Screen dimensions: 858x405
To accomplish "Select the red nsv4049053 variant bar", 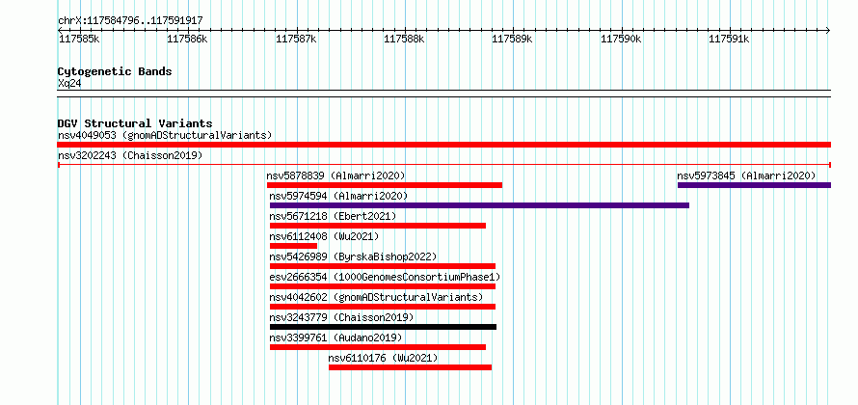I will pos(443,145).
